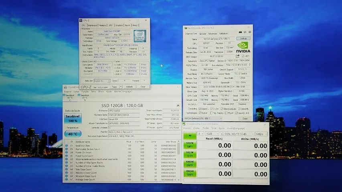Toggle the OpenCL checkbox in GPU-Z
Viewport: 342px width, 192px height.
click(x=200, y=109)
